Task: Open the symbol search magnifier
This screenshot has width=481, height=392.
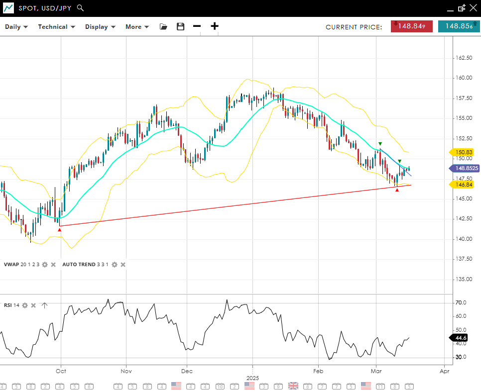Action: pyautogui.click(x=81, y=8)
